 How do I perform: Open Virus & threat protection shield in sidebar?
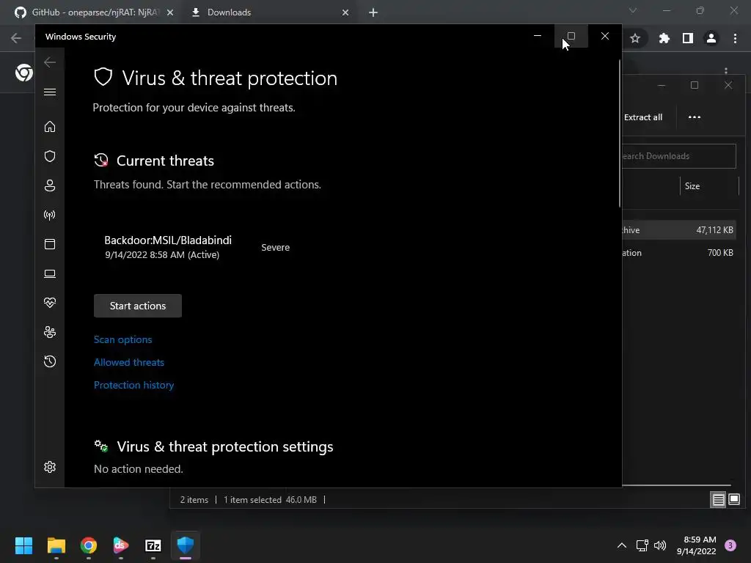click(x=50, y=156)
